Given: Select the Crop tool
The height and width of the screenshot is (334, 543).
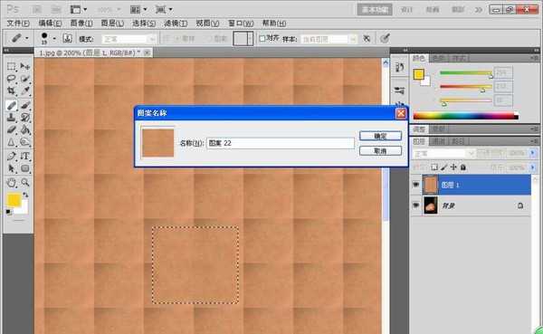Looking at the screenshot, I should tap(11, 91).
